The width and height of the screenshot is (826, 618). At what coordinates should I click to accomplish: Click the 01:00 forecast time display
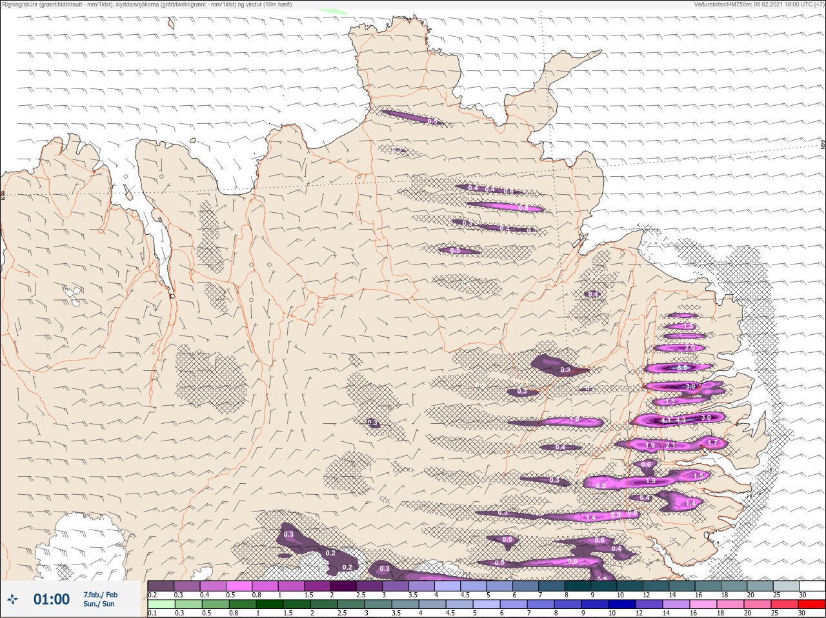click(52, 599)
